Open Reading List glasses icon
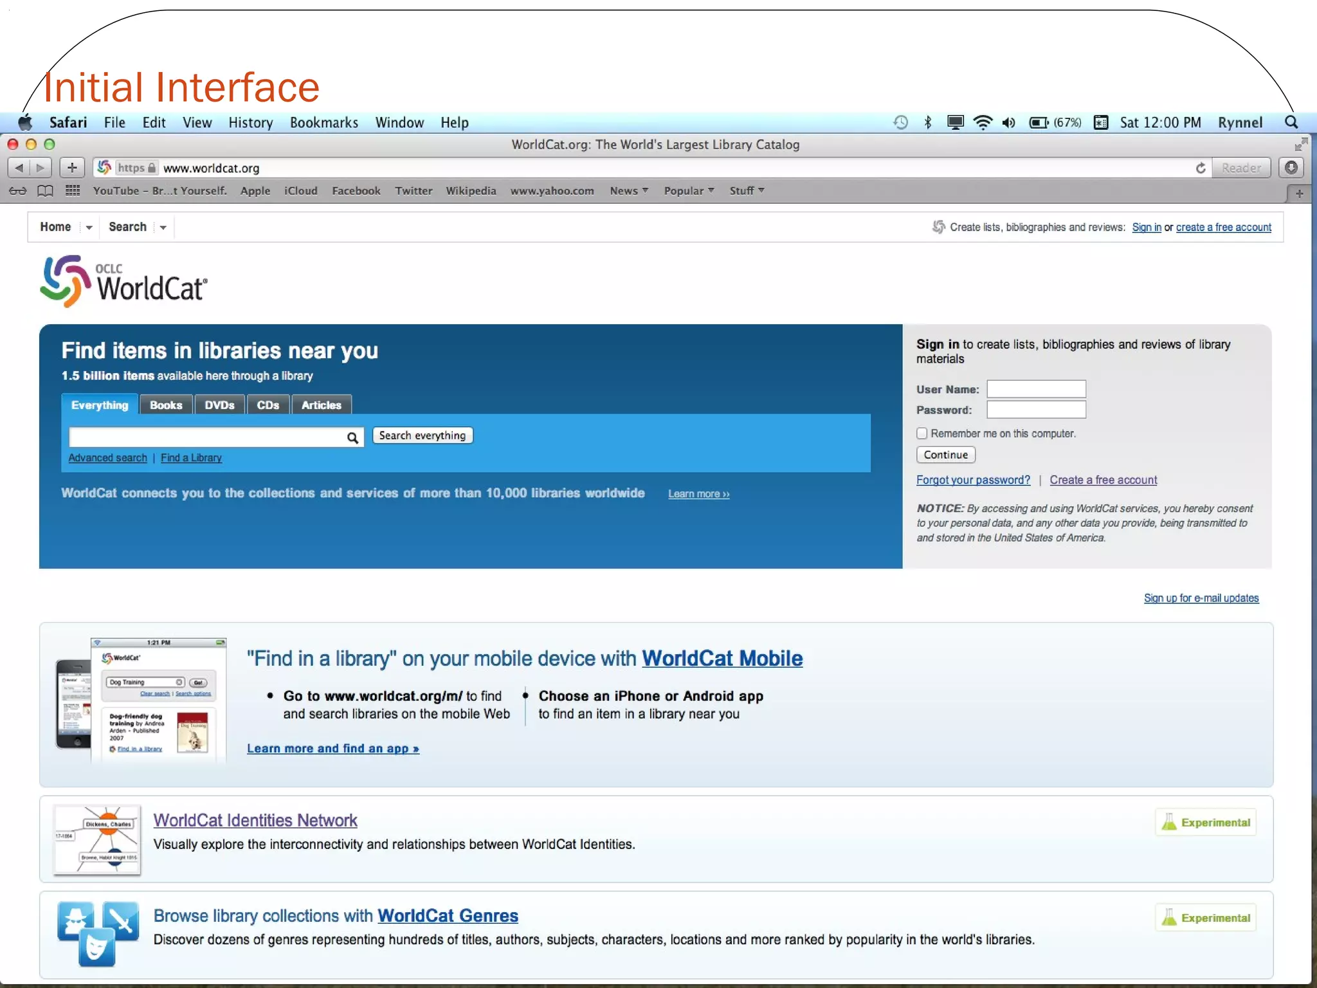 point(18,191)
